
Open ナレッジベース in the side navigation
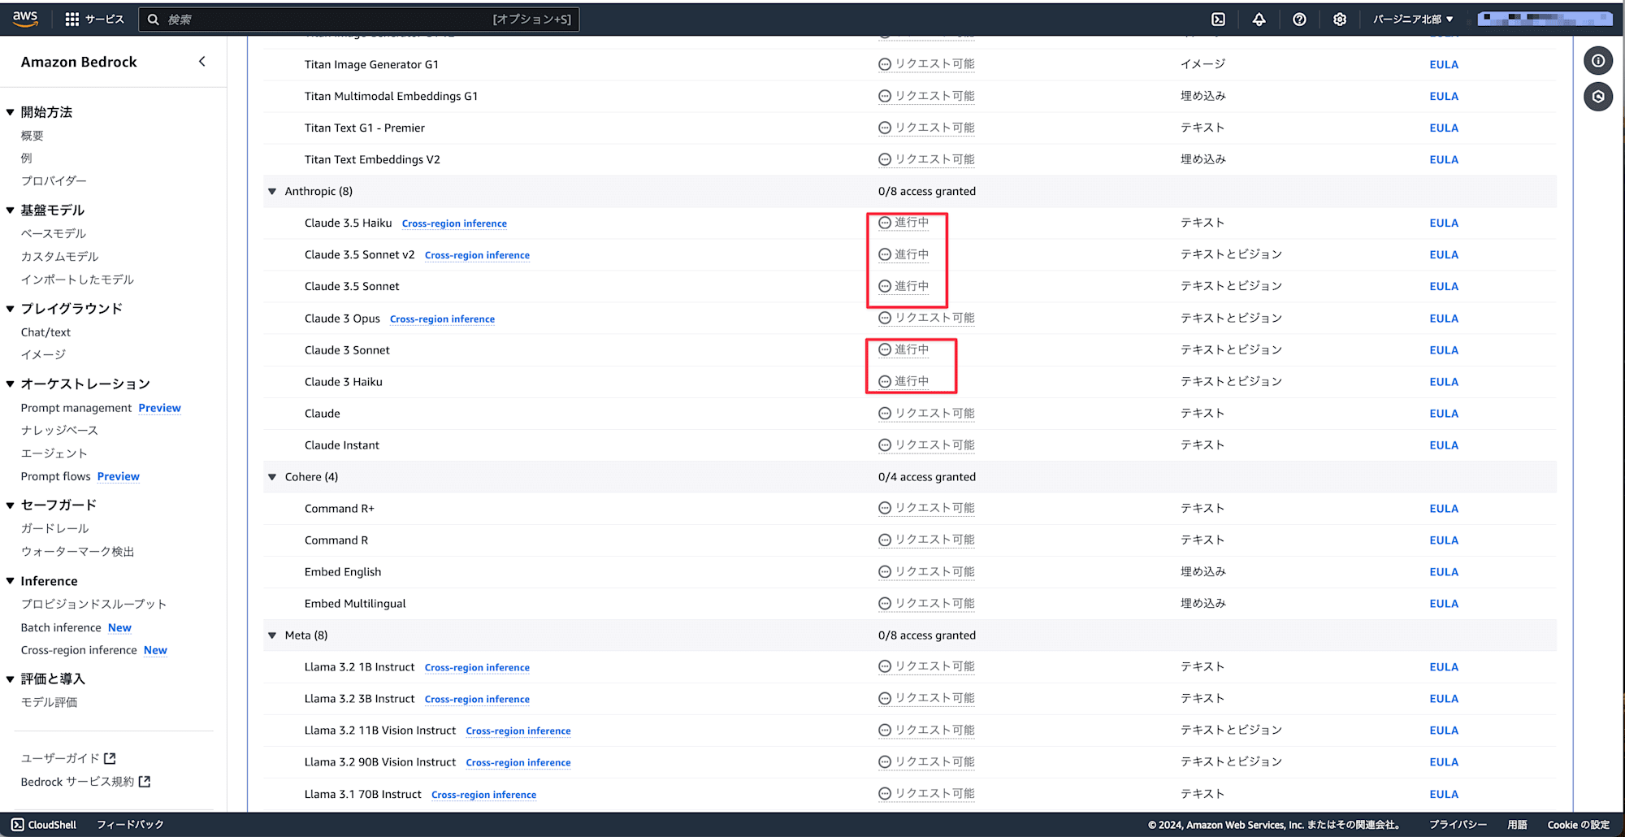(59, 430)
